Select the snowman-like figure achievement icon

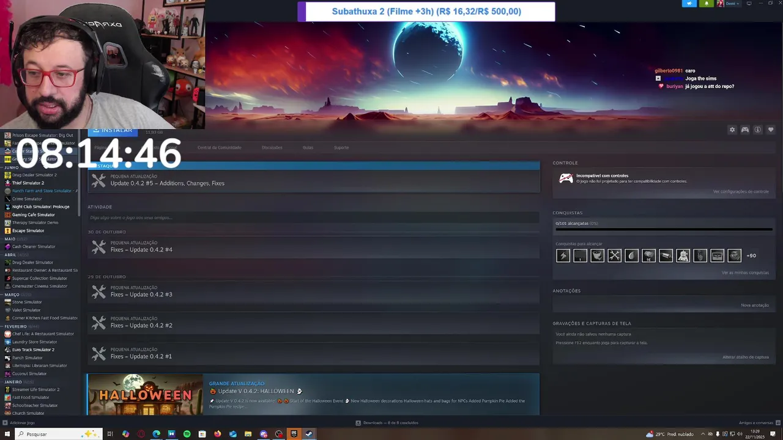point(683,256)
